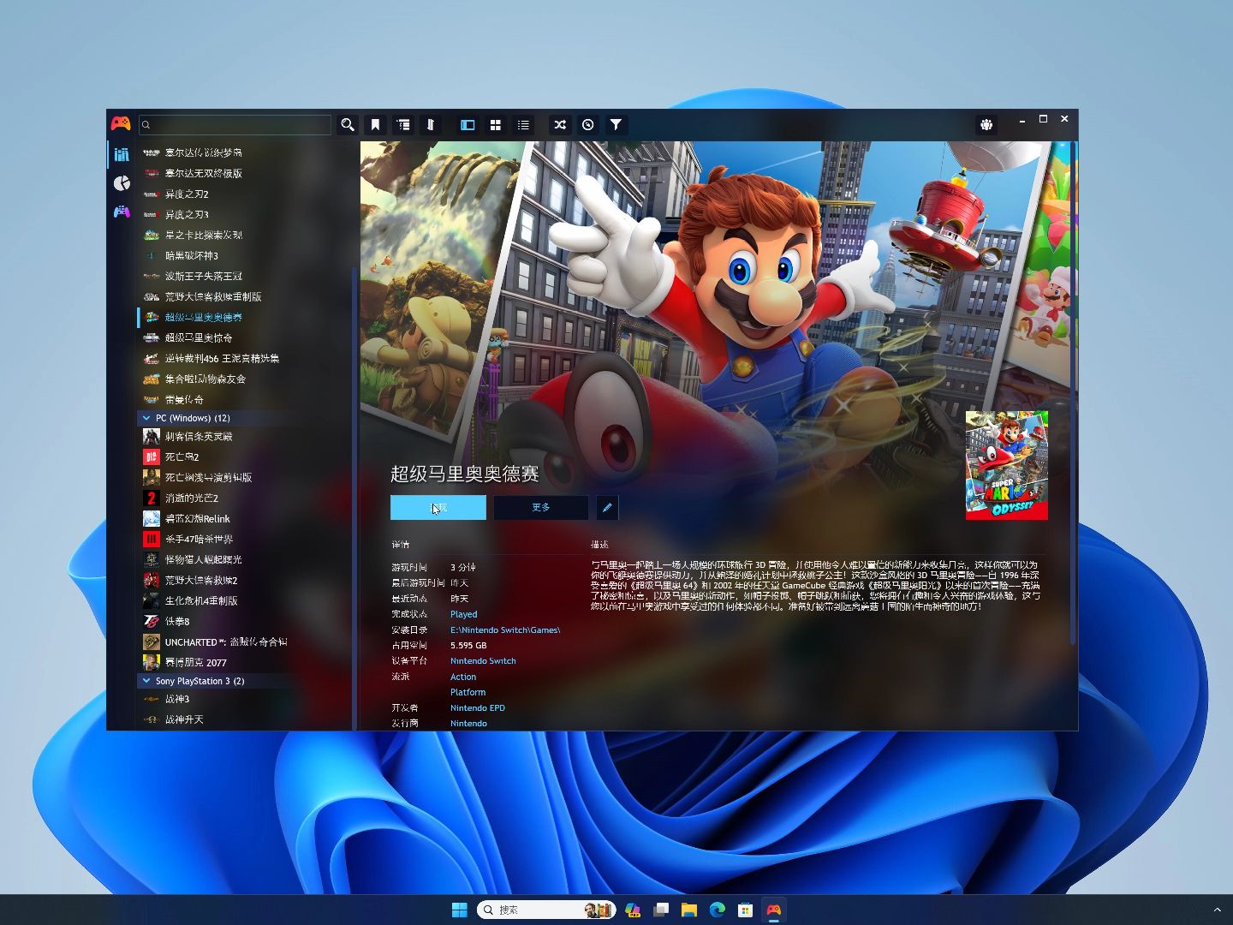
Task: Click the Nintendo Switch platform link
Action: tap(483, 661)
